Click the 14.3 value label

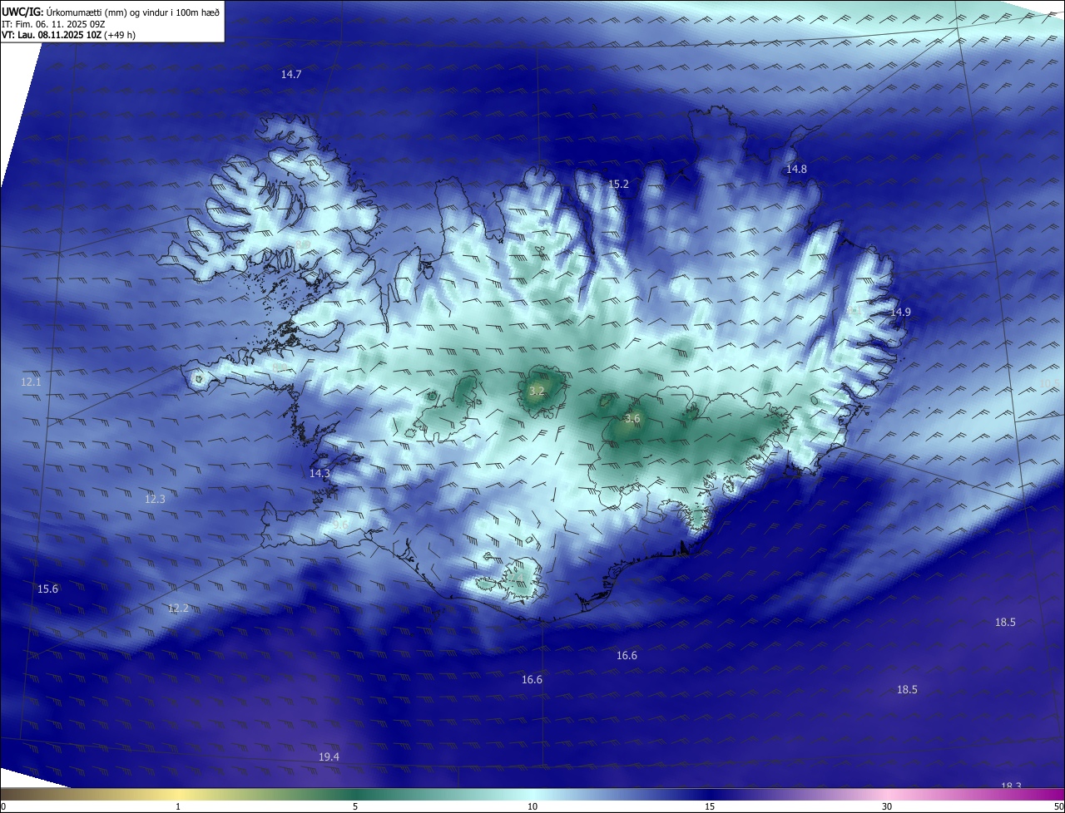click(319, 474)
